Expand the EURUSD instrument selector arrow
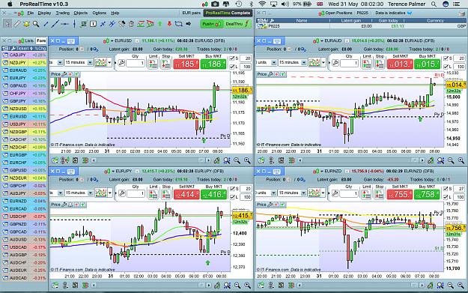This screenshot has height=293, width=468. 112,40
